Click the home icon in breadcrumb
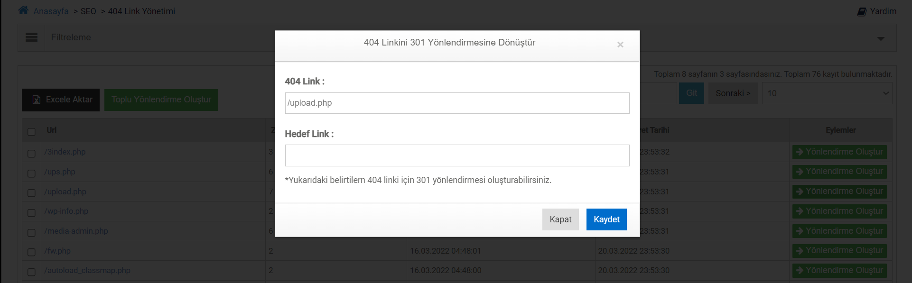The image size is (912, 283). [x=23, y=10]
